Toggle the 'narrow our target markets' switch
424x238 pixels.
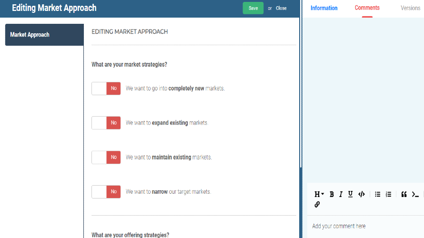pos(106,191)
